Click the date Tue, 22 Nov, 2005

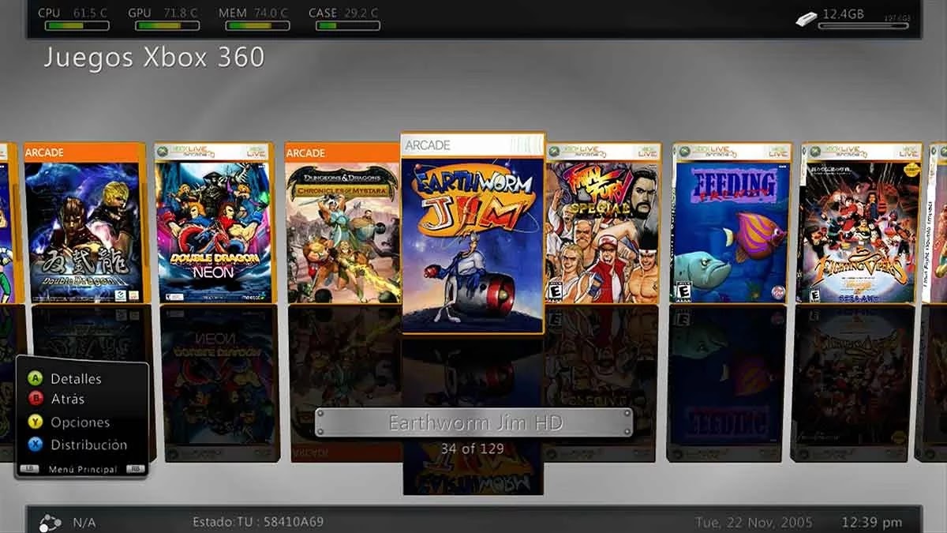754,523
